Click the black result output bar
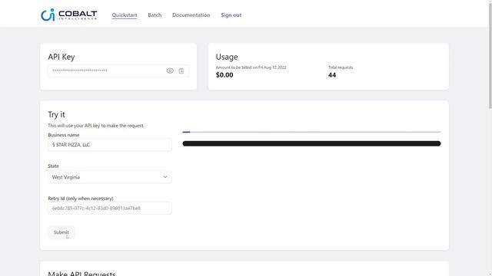 (x=311, y=143)
